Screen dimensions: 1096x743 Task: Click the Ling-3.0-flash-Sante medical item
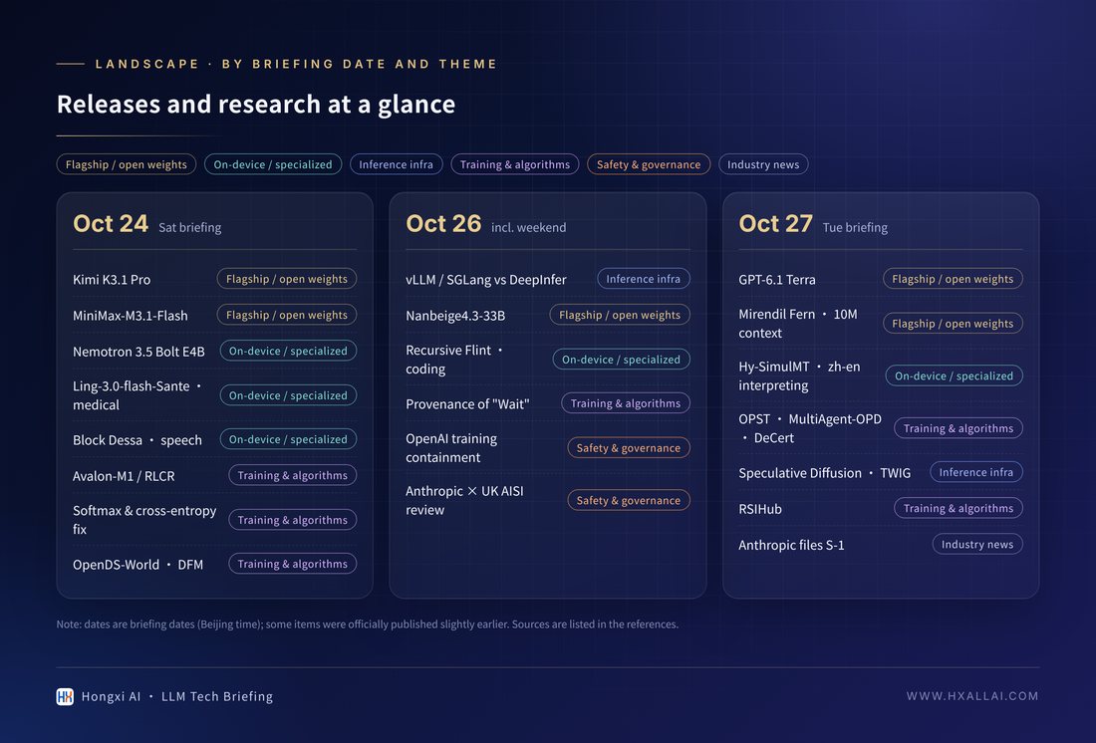point(137,395)
